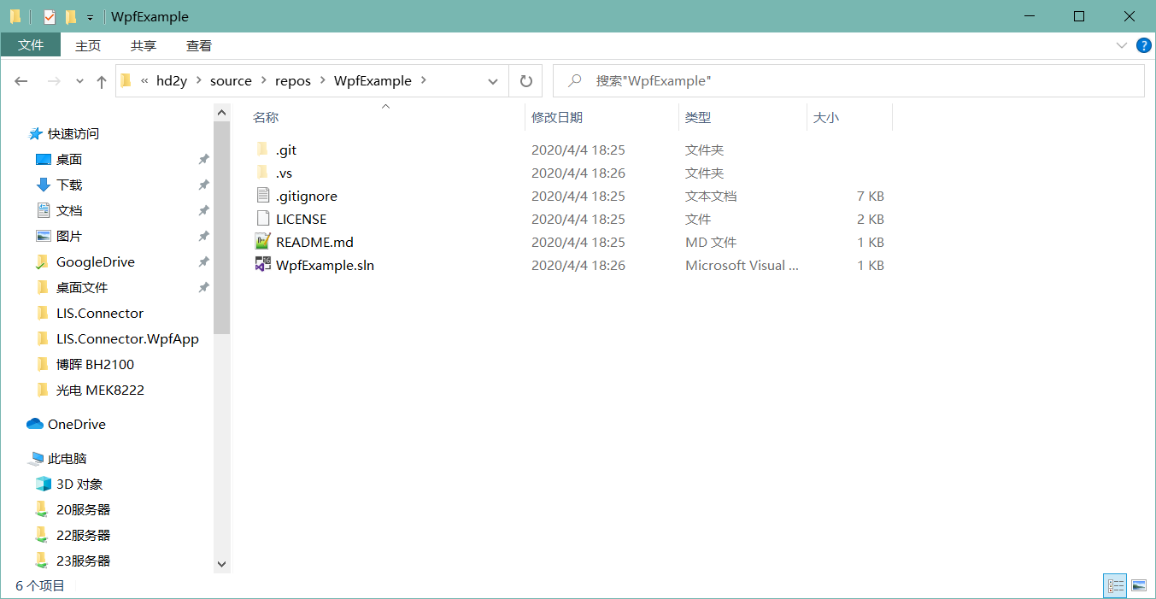Click the forward navigation arrow

pyautogui.click(x=54, y=81)
